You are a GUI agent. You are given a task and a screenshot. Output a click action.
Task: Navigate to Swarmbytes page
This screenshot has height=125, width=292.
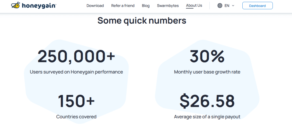pyautogui.click(x=168, y=6)
